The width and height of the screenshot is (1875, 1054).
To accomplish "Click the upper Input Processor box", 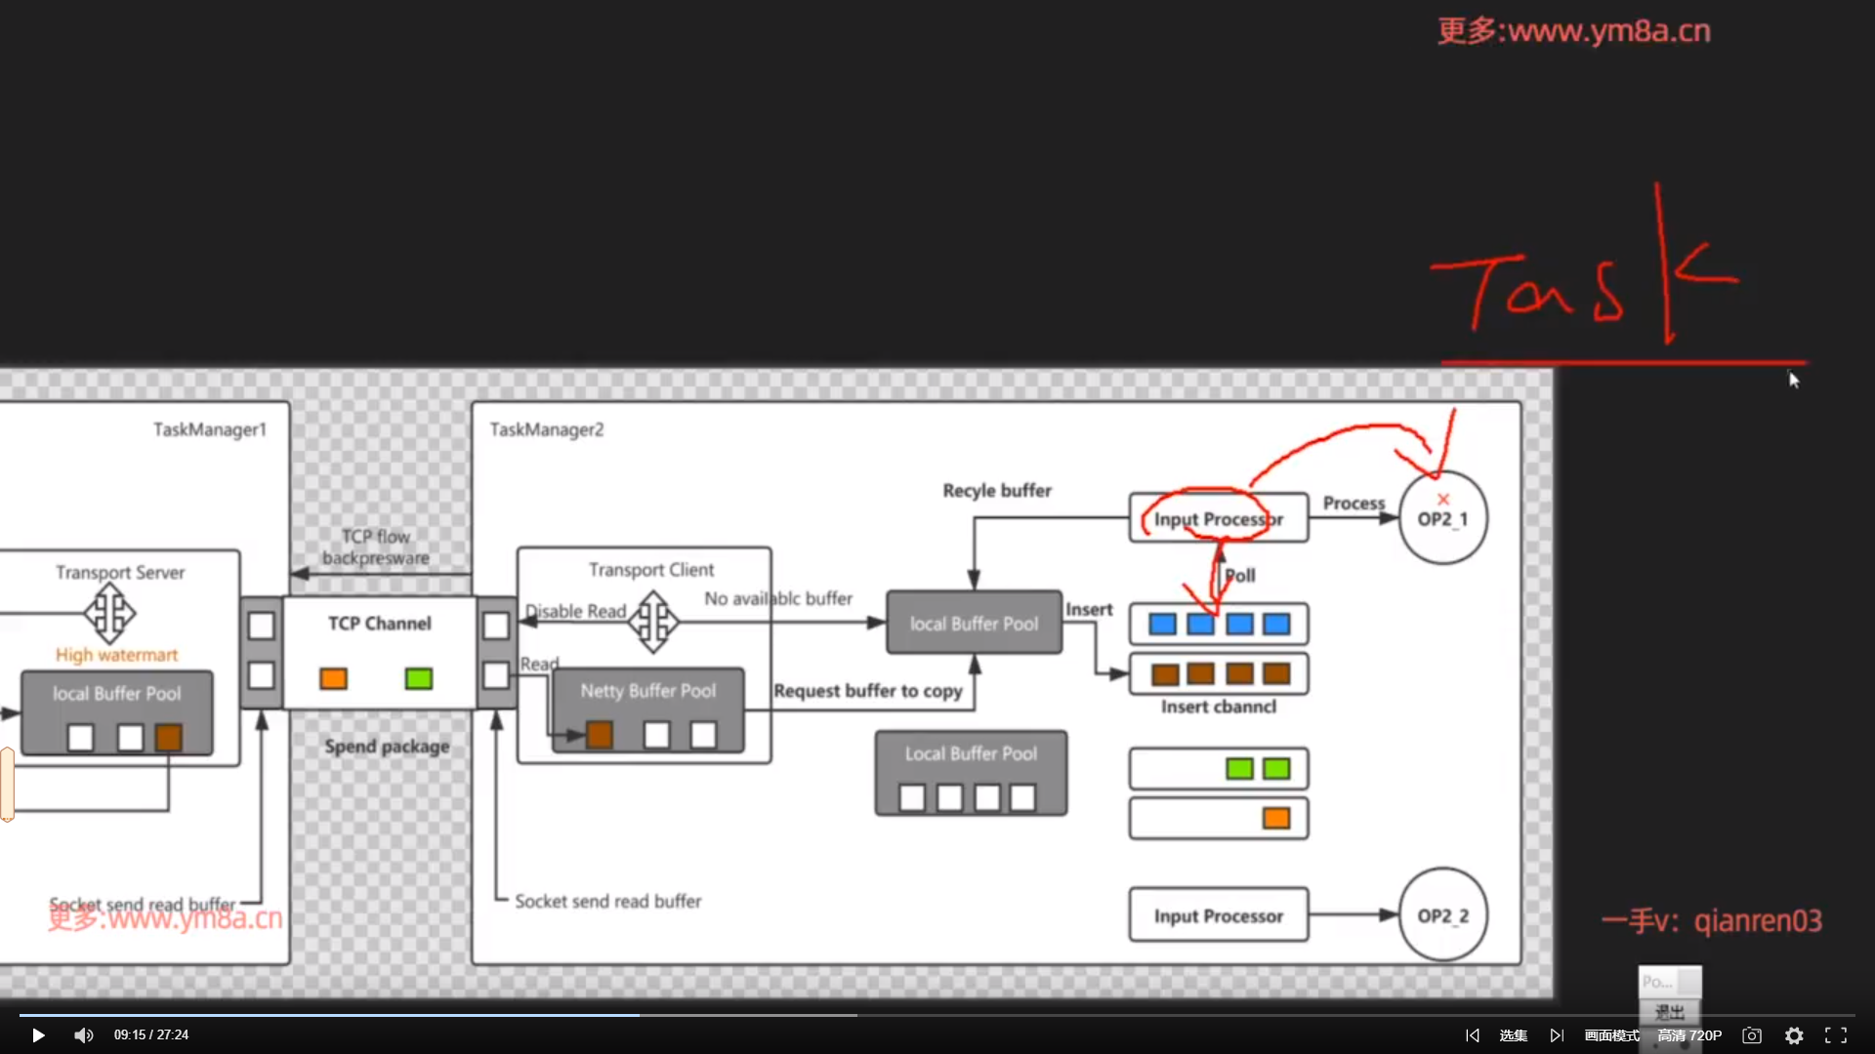I will click(1218, 519).
